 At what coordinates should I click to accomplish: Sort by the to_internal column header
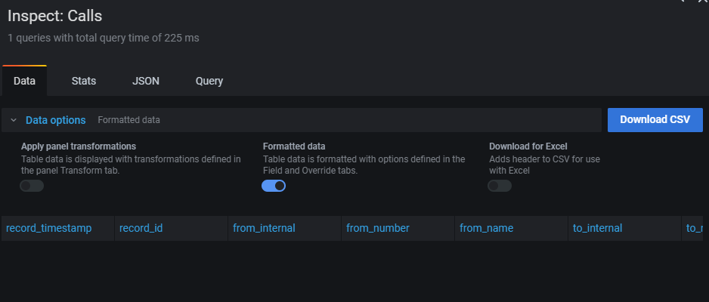(x=597, y=228)
